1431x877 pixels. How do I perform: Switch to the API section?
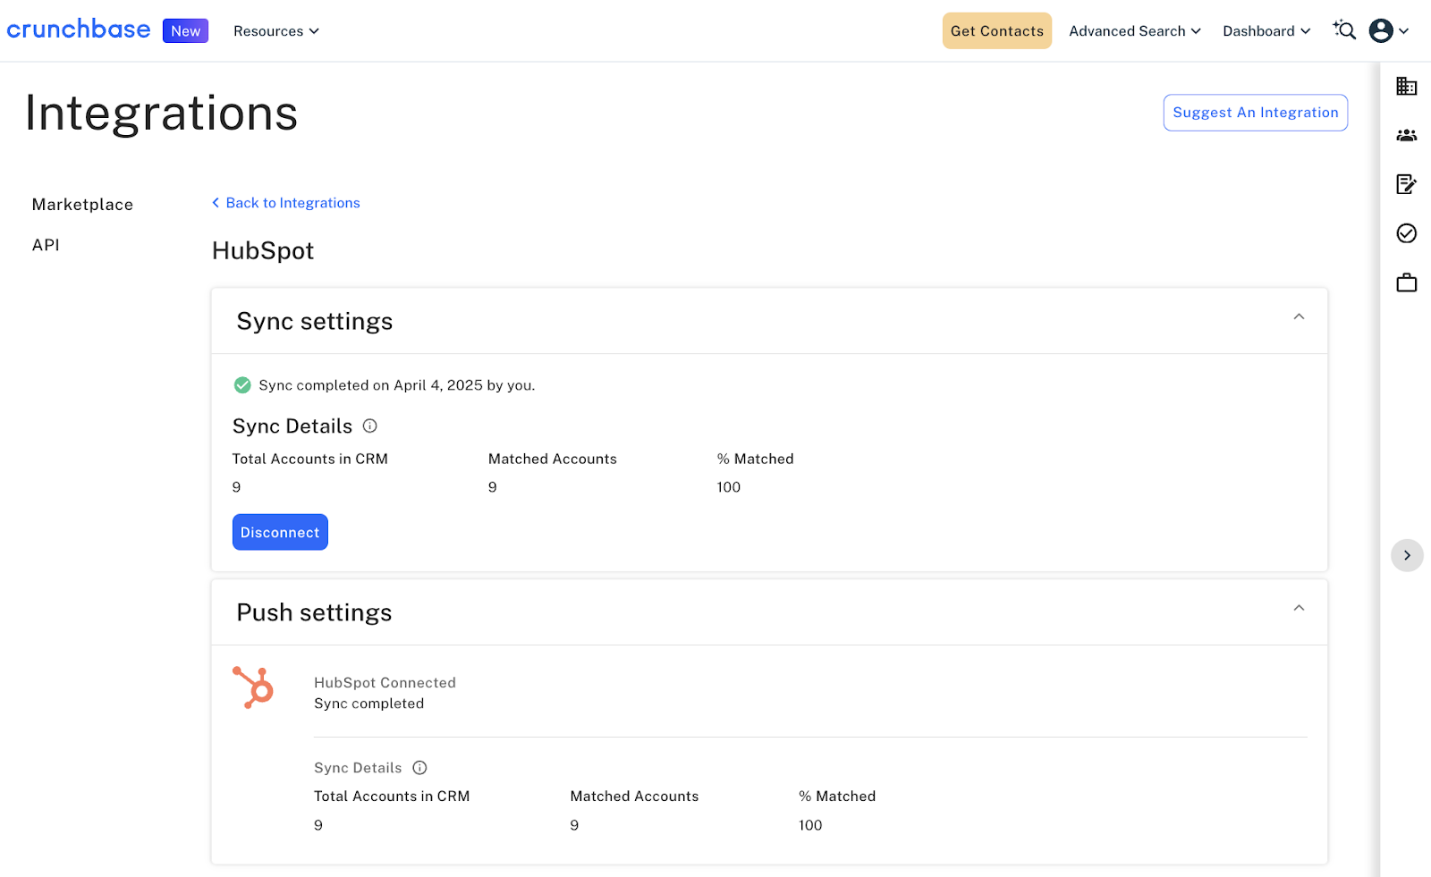(46, 245)
